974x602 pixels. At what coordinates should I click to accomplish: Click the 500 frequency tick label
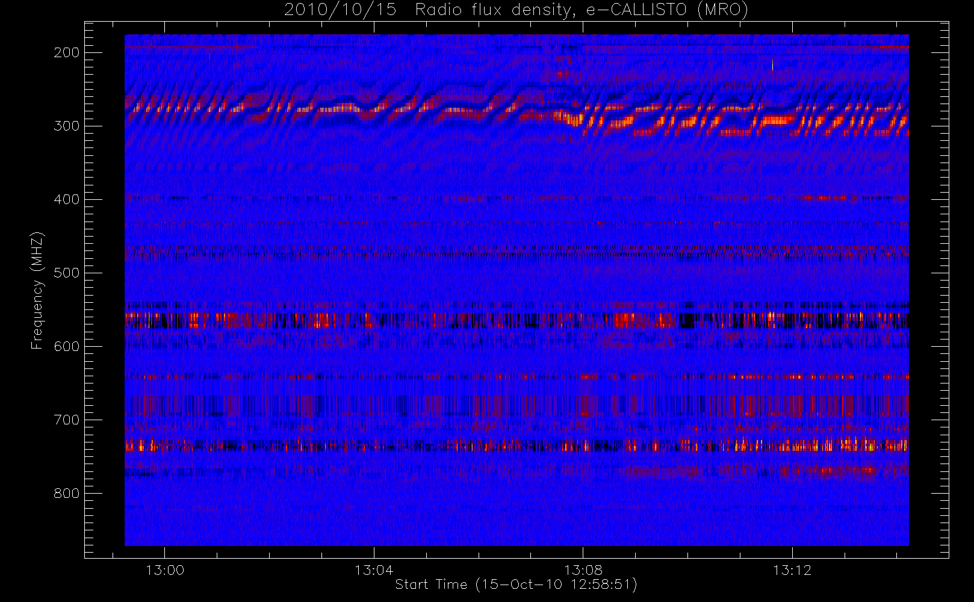(67, 273)
